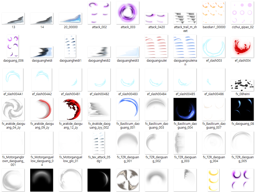The image size is (258, 192).
Task: Click the file name label ef_slash004B3
Action: pos(128,94)
